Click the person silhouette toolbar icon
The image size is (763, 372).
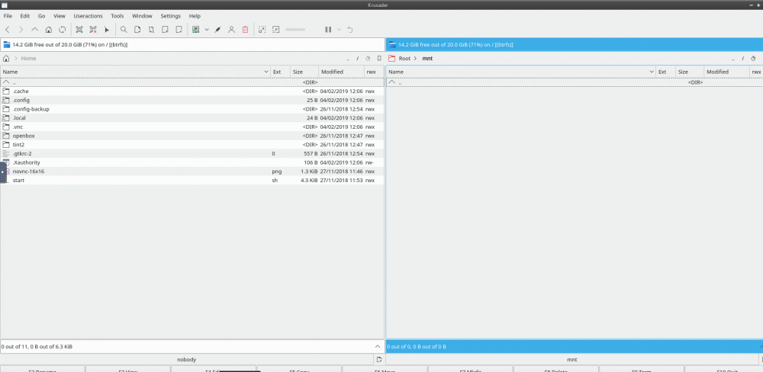[x=231, y=30]
